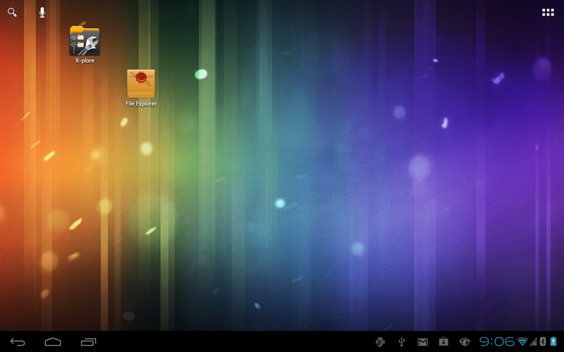Open the Gmail notification icon
The width and height of the screenshot is (564, 352).
(422, 342)
